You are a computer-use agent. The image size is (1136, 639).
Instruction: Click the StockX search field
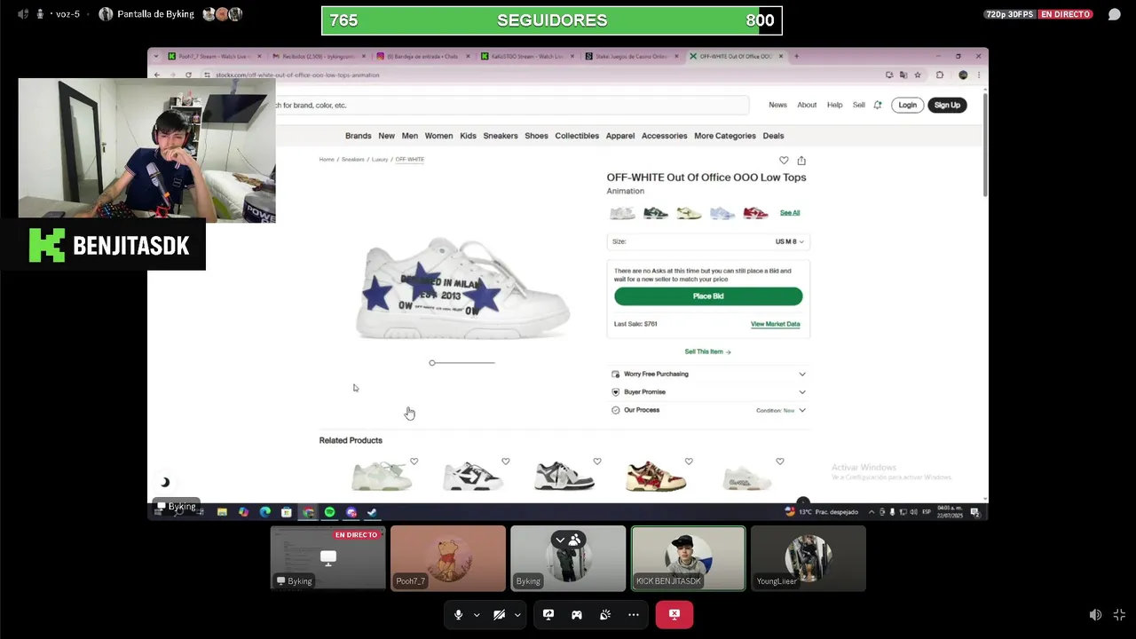tap(510, 105)
